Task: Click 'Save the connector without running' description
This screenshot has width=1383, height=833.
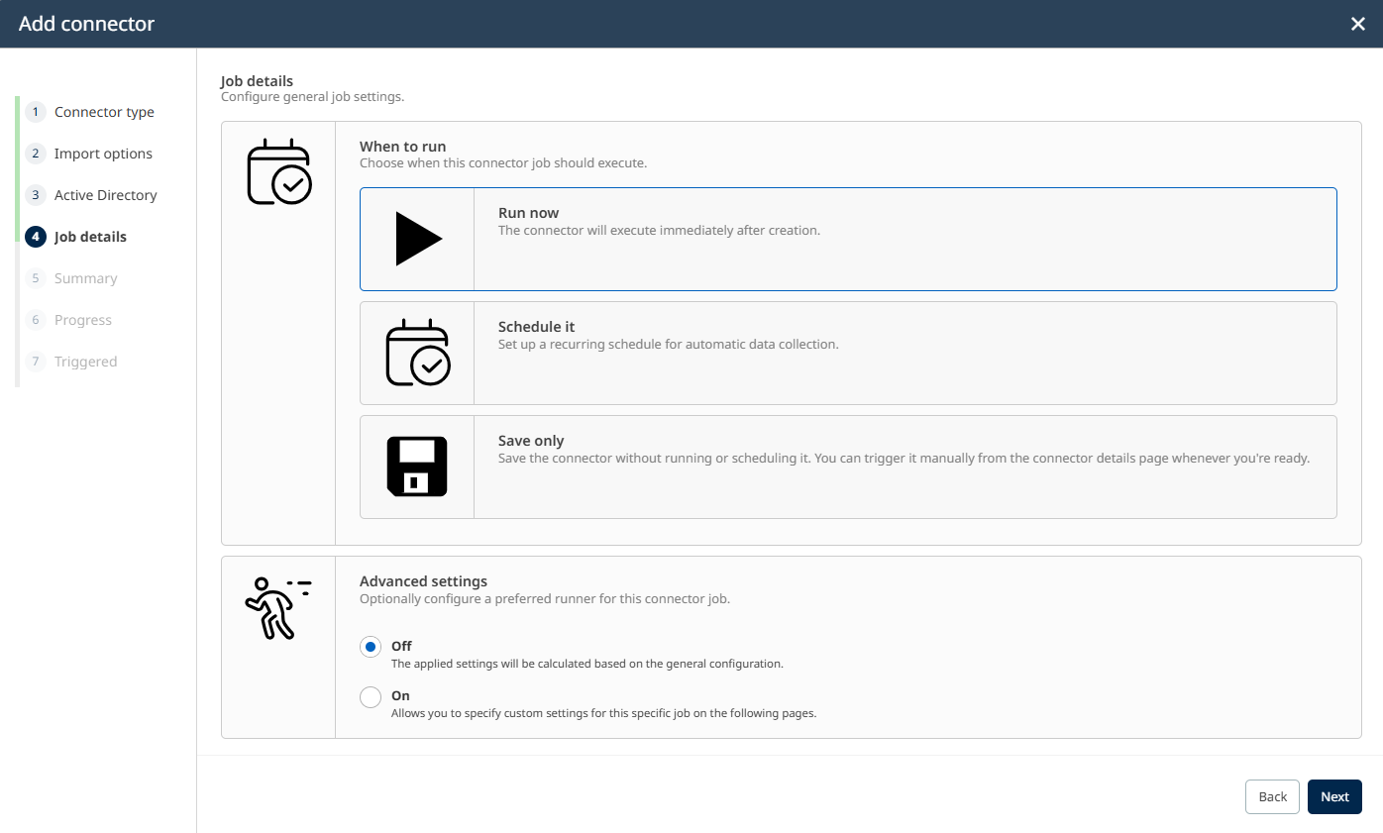Action: 904,459
